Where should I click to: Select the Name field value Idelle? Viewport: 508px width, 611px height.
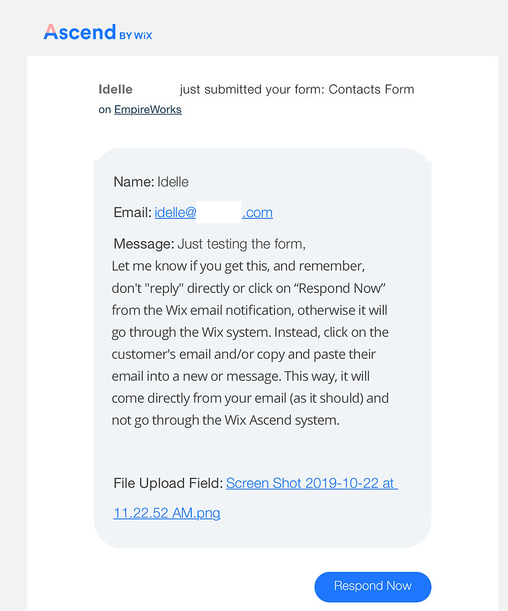coord(174,181)
